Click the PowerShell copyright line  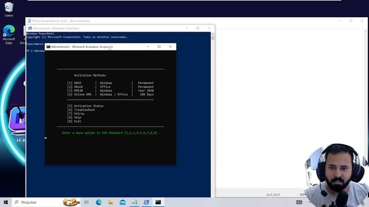pyautogui.click(x=77, y=37)
